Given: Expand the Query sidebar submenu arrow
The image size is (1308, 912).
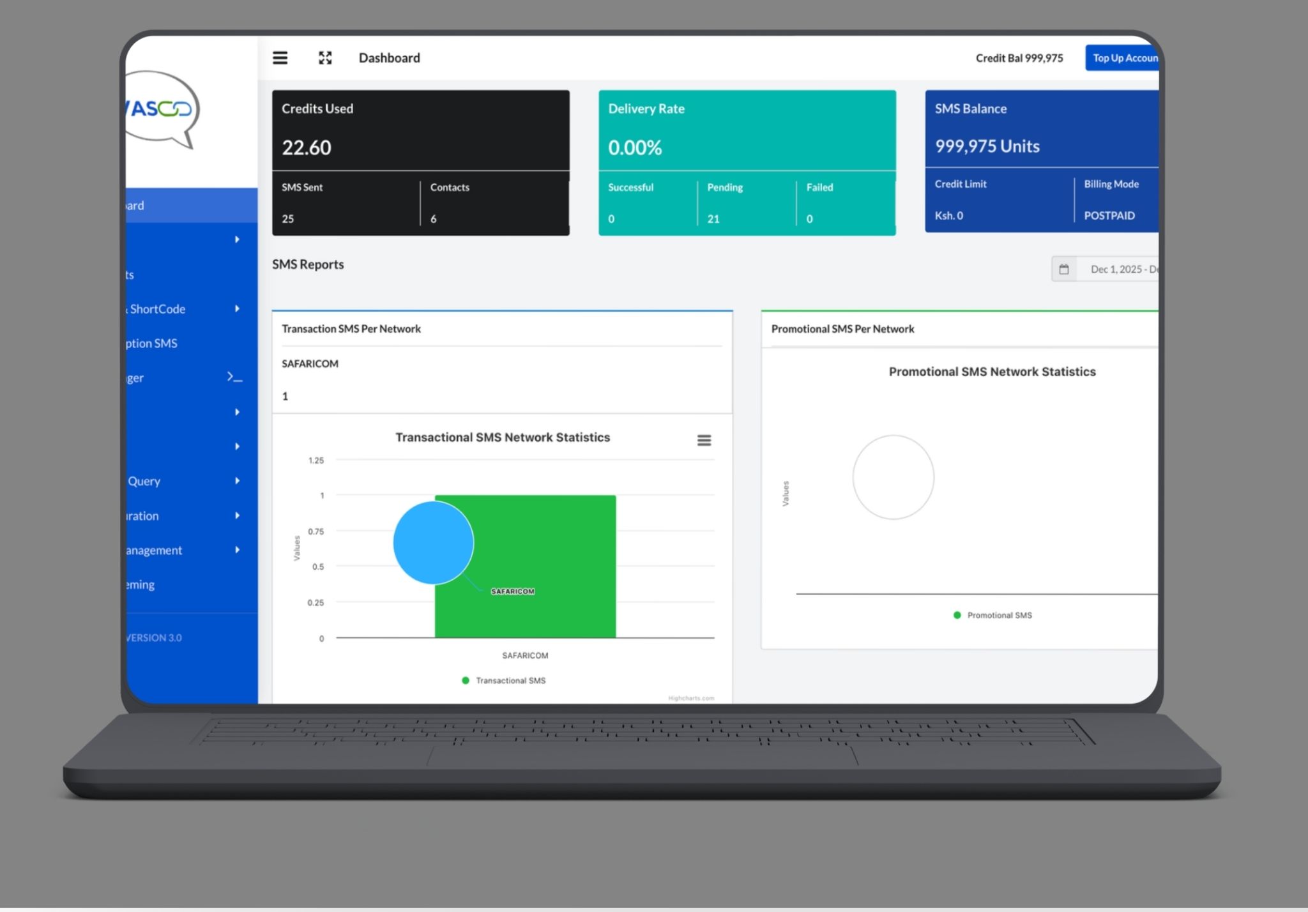Looking at the screenshot, I should (237, 481).
